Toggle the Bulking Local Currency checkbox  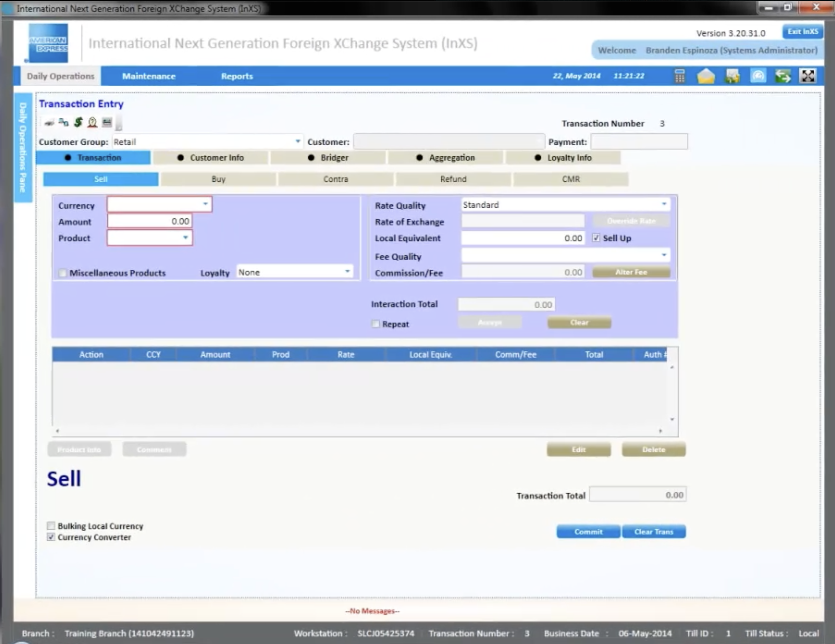point(51,526)
